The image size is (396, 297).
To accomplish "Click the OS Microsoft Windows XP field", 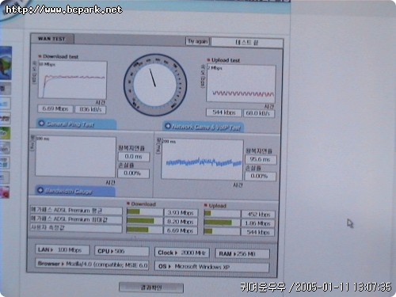I will click(x=211, y=267).
